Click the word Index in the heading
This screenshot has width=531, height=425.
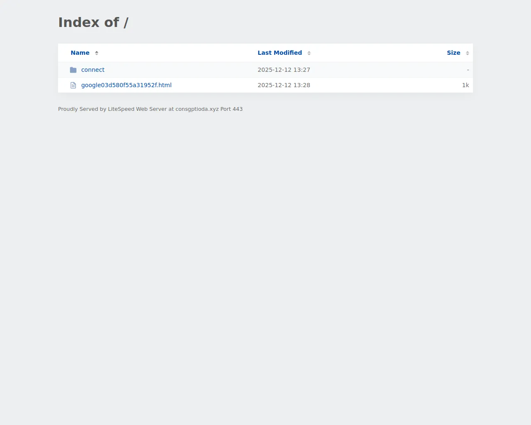[x=79, y=22]
